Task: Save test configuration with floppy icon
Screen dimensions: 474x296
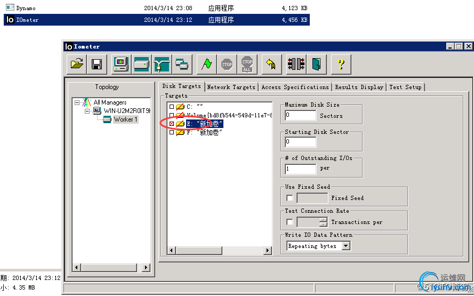Action: tap(97, 64)
